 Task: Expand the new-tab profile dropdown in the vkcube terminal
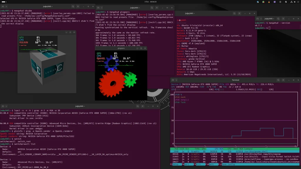6,6
